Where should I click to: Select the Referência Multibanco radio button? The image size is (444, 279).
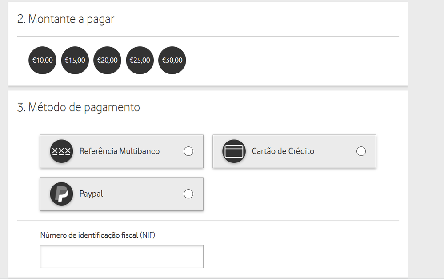[x=188, y=151]
